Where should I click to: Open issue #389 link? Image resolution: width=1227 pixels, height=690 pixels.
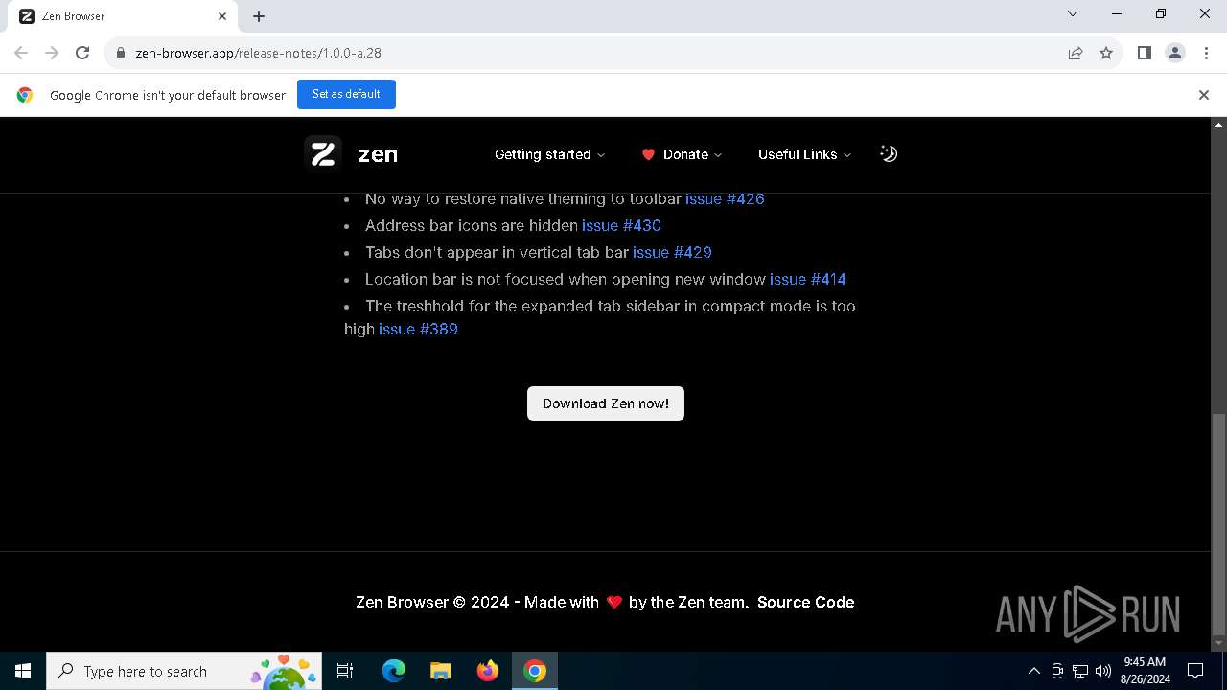click(418, 330)
